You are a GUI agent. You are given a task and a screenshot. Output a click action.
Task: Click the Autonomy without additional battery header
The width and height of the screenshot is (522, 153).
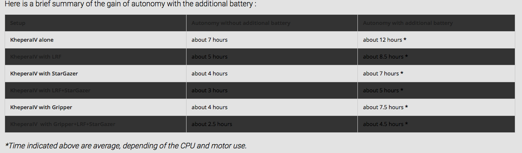coord(272,23)
